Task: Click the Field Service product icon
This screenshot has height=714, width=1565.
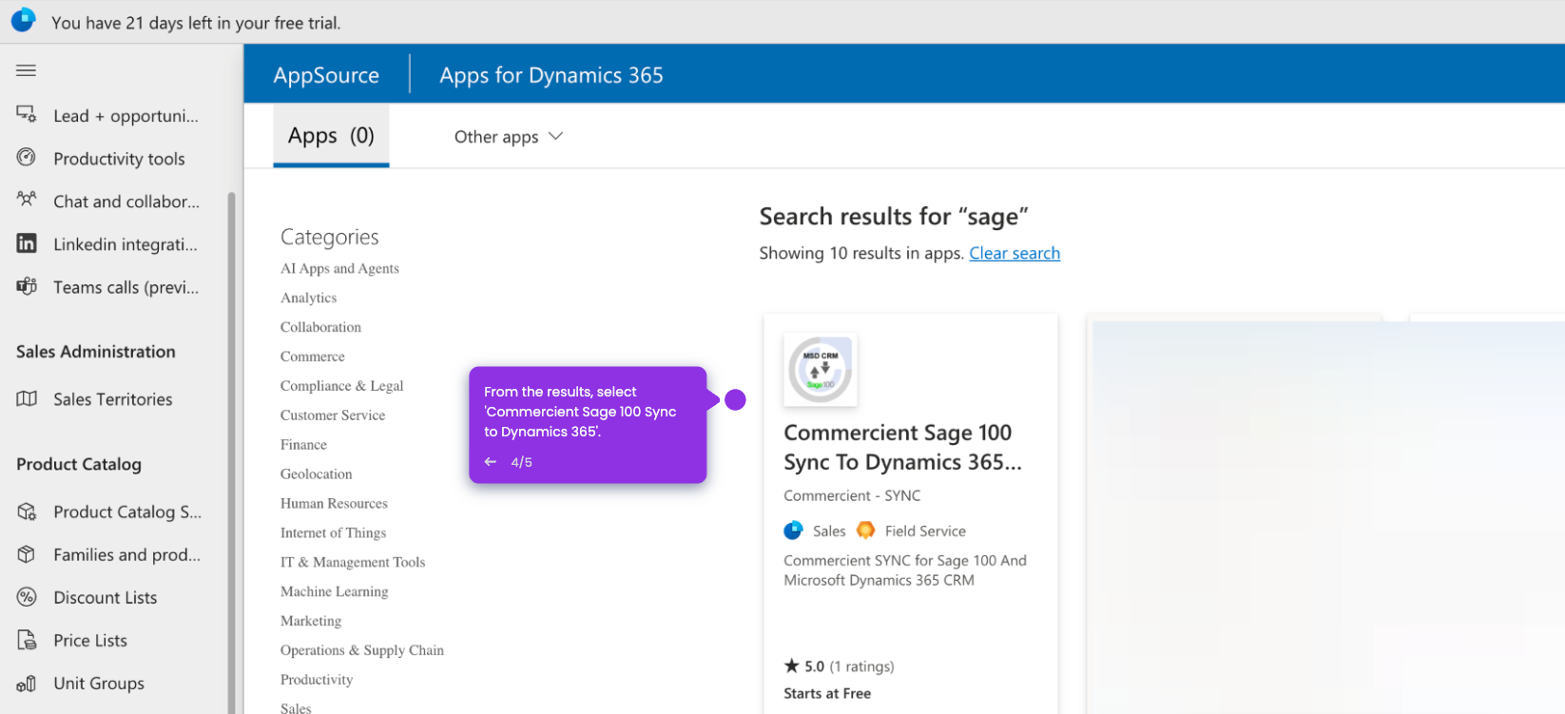Action: pyautogui.click(x=866, y=531)
